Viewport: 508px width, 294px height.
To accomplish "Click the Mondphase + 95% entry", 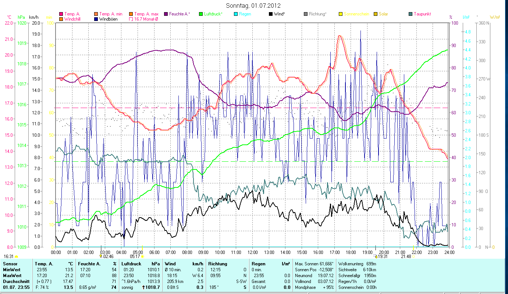I will tap(315, 287).
